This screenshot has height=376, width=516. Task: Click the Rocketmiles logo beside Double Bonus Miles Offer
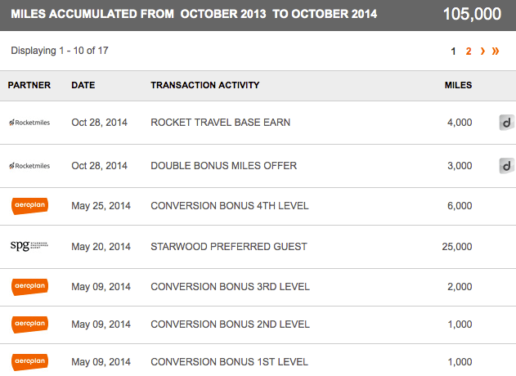(29, 166)
